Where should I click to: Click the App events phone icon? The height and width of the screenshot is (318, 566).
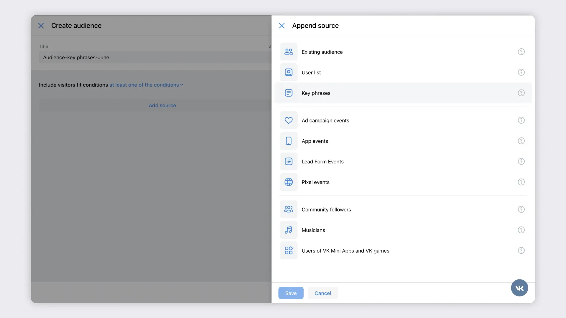click(x=289, y=141)
